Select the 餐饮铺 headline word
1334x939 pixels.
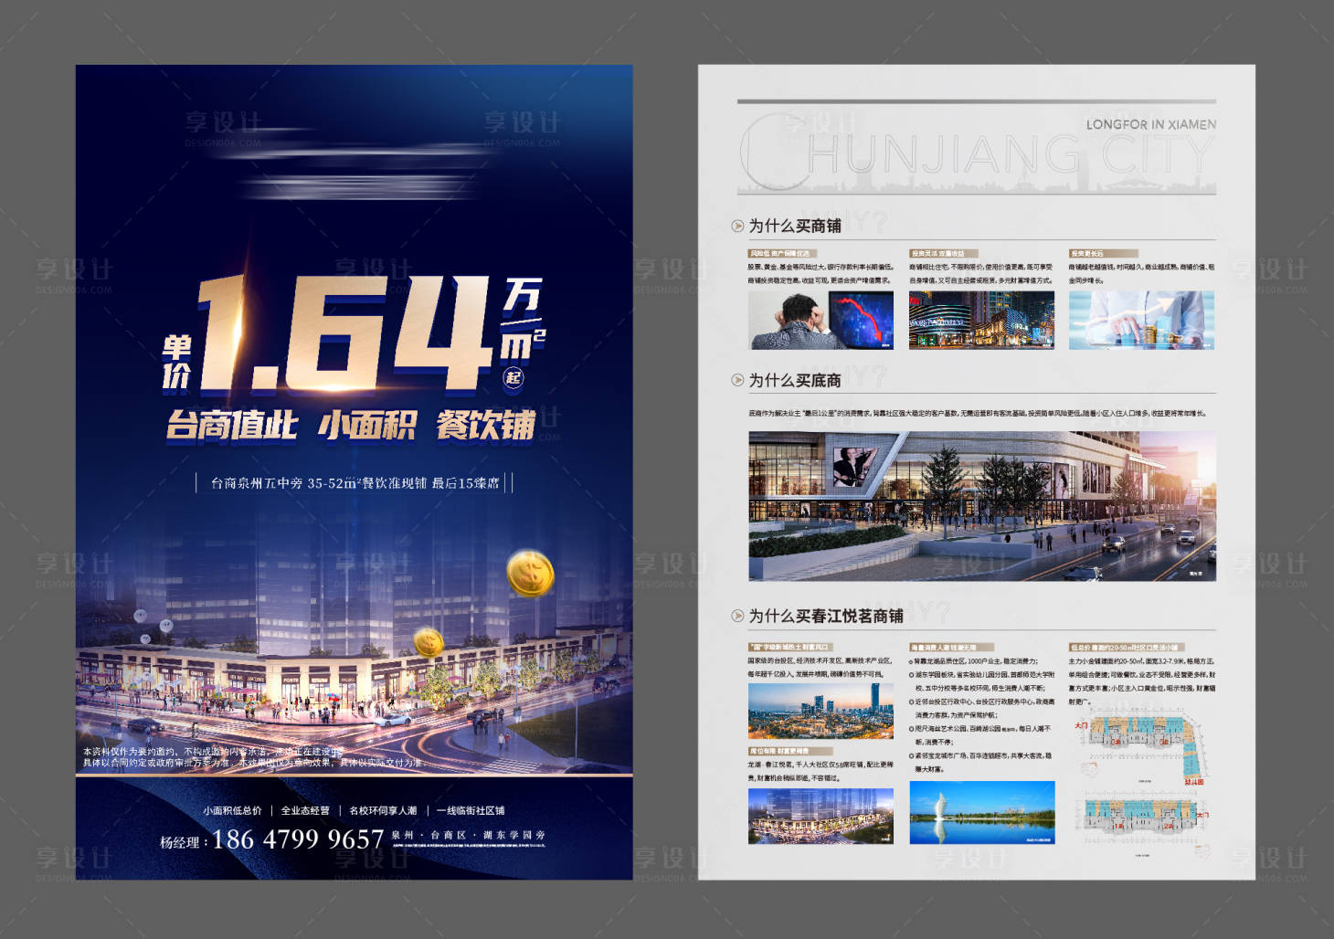[x=486, y=426]
